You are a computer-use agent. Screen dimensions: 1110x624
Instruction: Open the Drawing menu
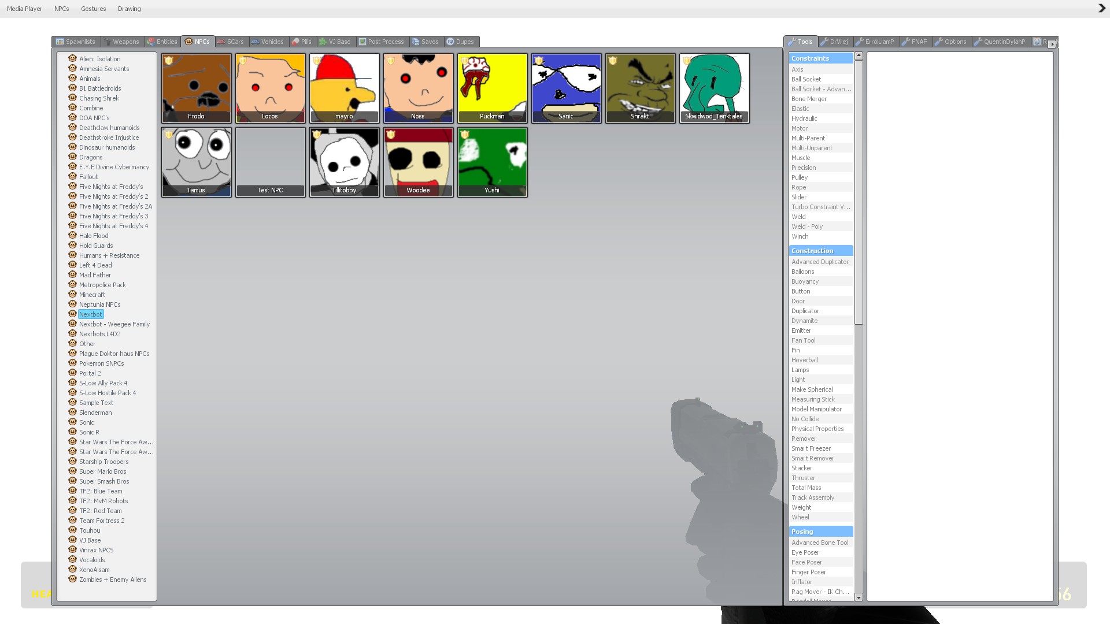[129, 9]
